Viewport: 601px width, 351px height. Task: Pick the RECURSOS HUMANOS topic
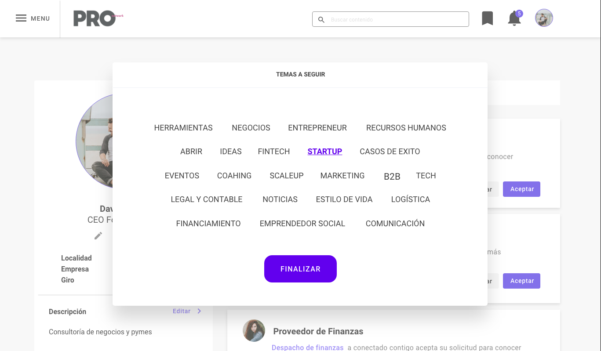(406, 128)
